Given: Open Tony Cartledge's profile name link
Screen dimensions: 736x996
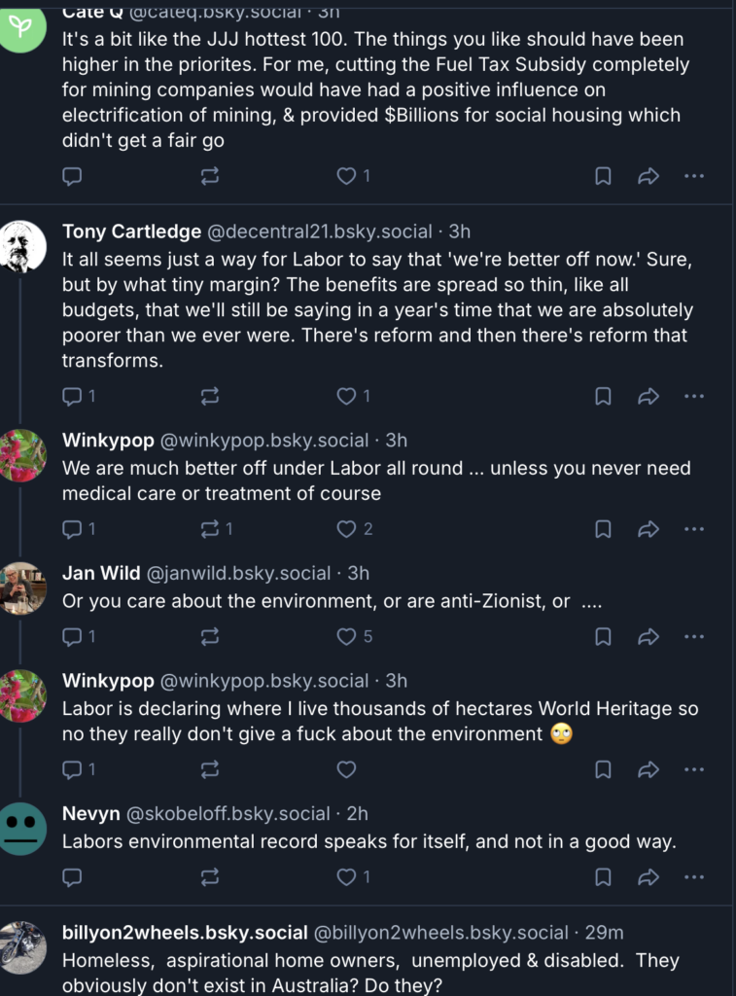Looking at the screenshot, I should point(131,231).
